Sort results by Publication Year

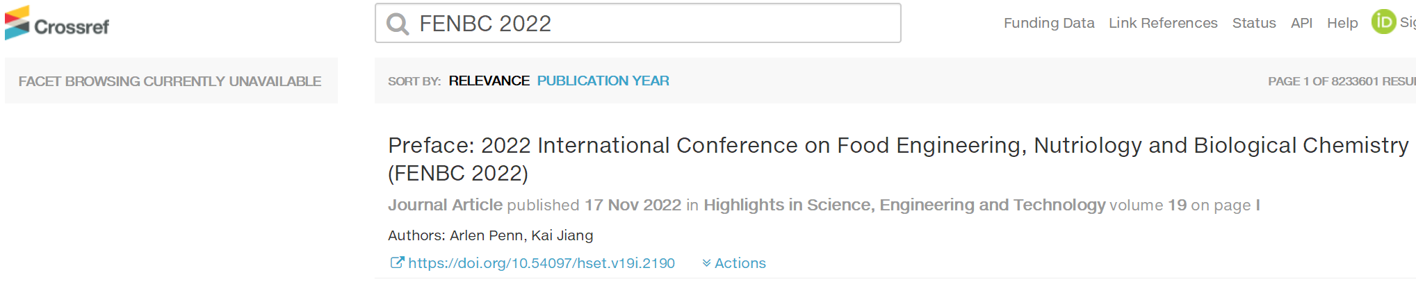coord(603,81)
